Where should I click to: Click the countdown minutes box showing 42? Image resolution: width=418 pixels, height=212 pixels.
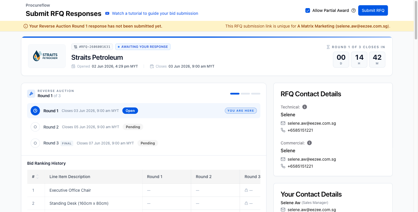(377, 59)
